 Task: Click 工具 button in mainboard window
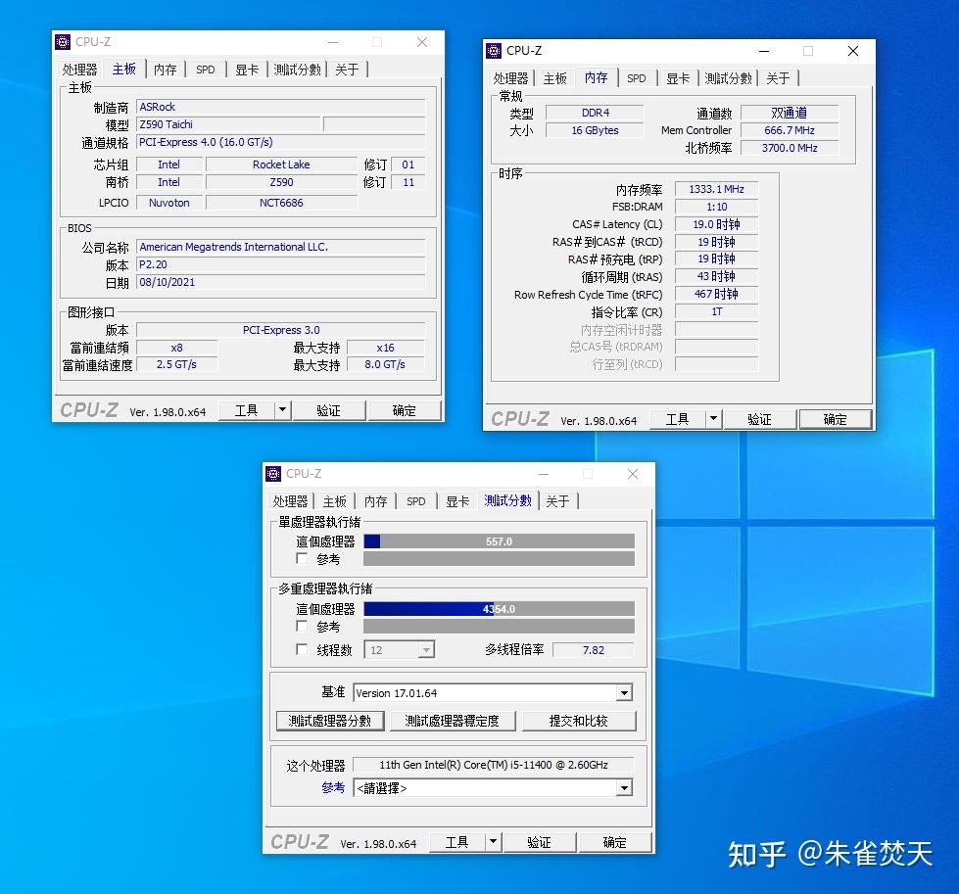pyautogui.click(x=247, y=410)
